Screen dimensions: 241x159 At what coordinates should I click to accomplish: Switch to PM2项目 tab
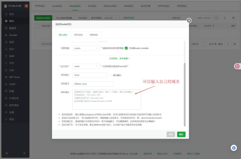tap(78, 35)
